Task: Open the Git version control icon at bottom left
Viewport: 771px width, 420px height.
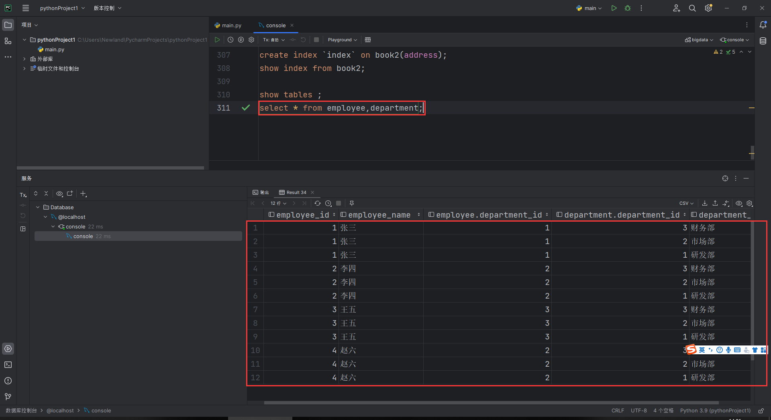Action: click(x=8, y=396)
